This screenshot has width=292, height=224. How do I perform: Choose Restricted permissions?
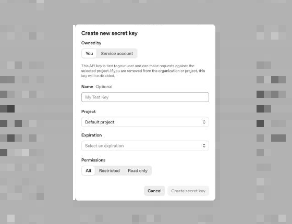pos(110,171)
